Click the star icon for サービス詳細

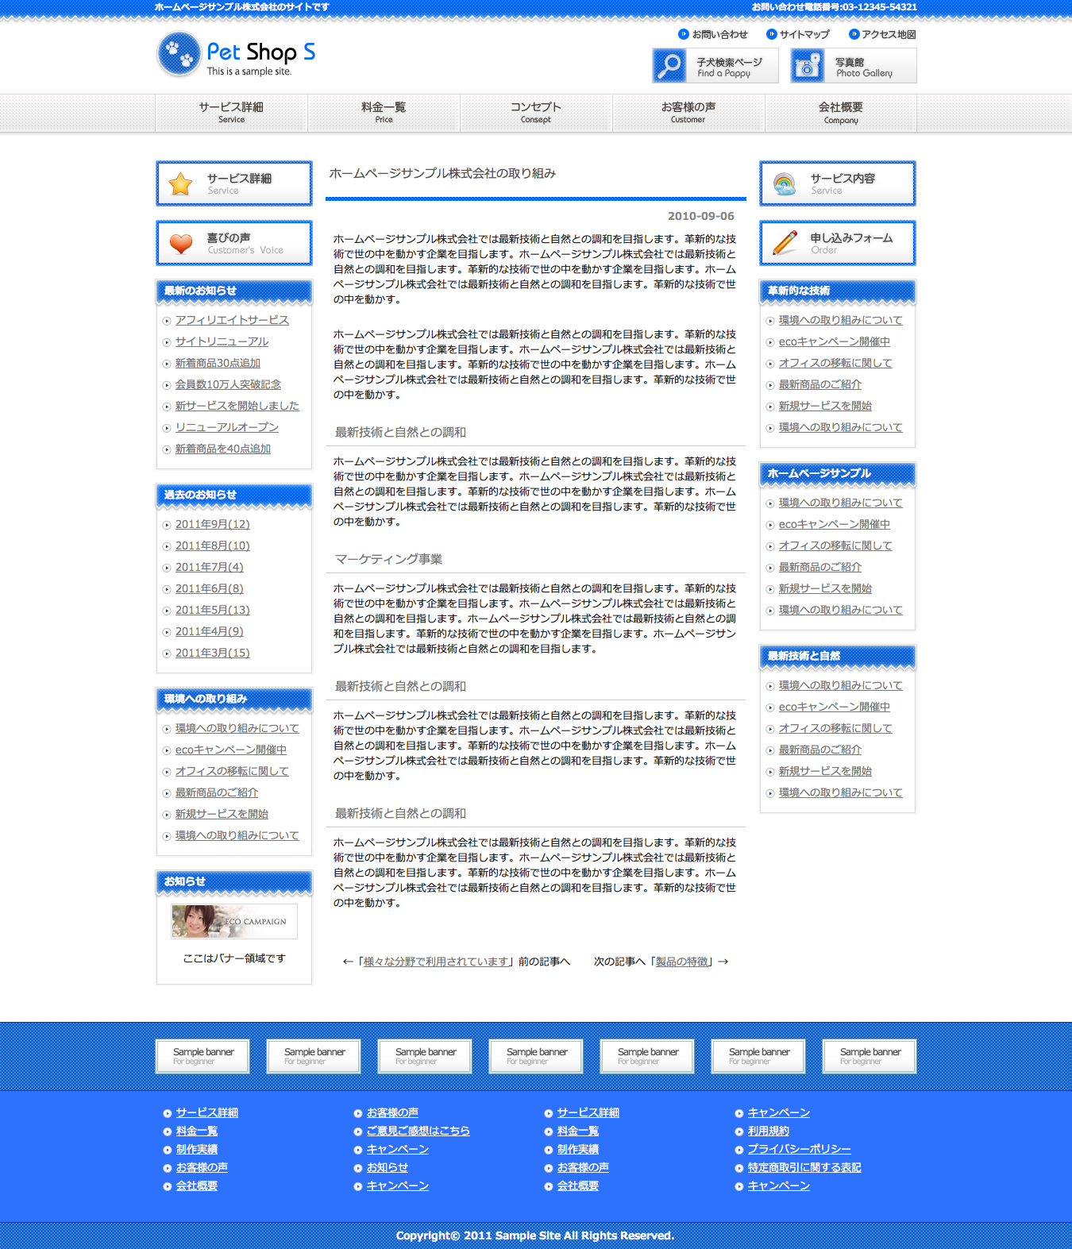click(x=181, y=184)
